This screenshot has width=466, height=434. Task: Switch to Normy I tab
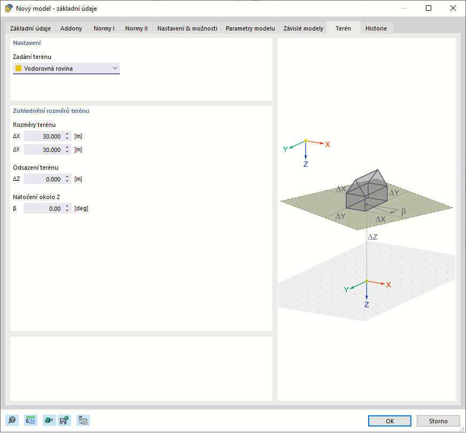point(104,28)
